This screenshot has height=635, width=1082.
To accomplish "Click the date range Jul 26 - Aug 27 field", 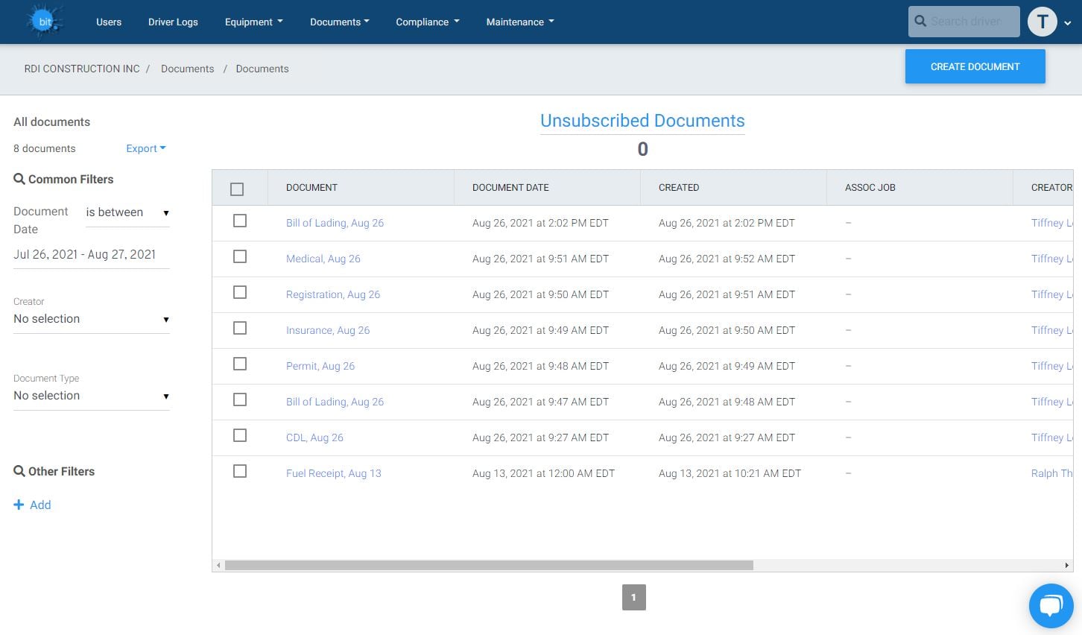I will pyautogui.click(x=92, y=255).
